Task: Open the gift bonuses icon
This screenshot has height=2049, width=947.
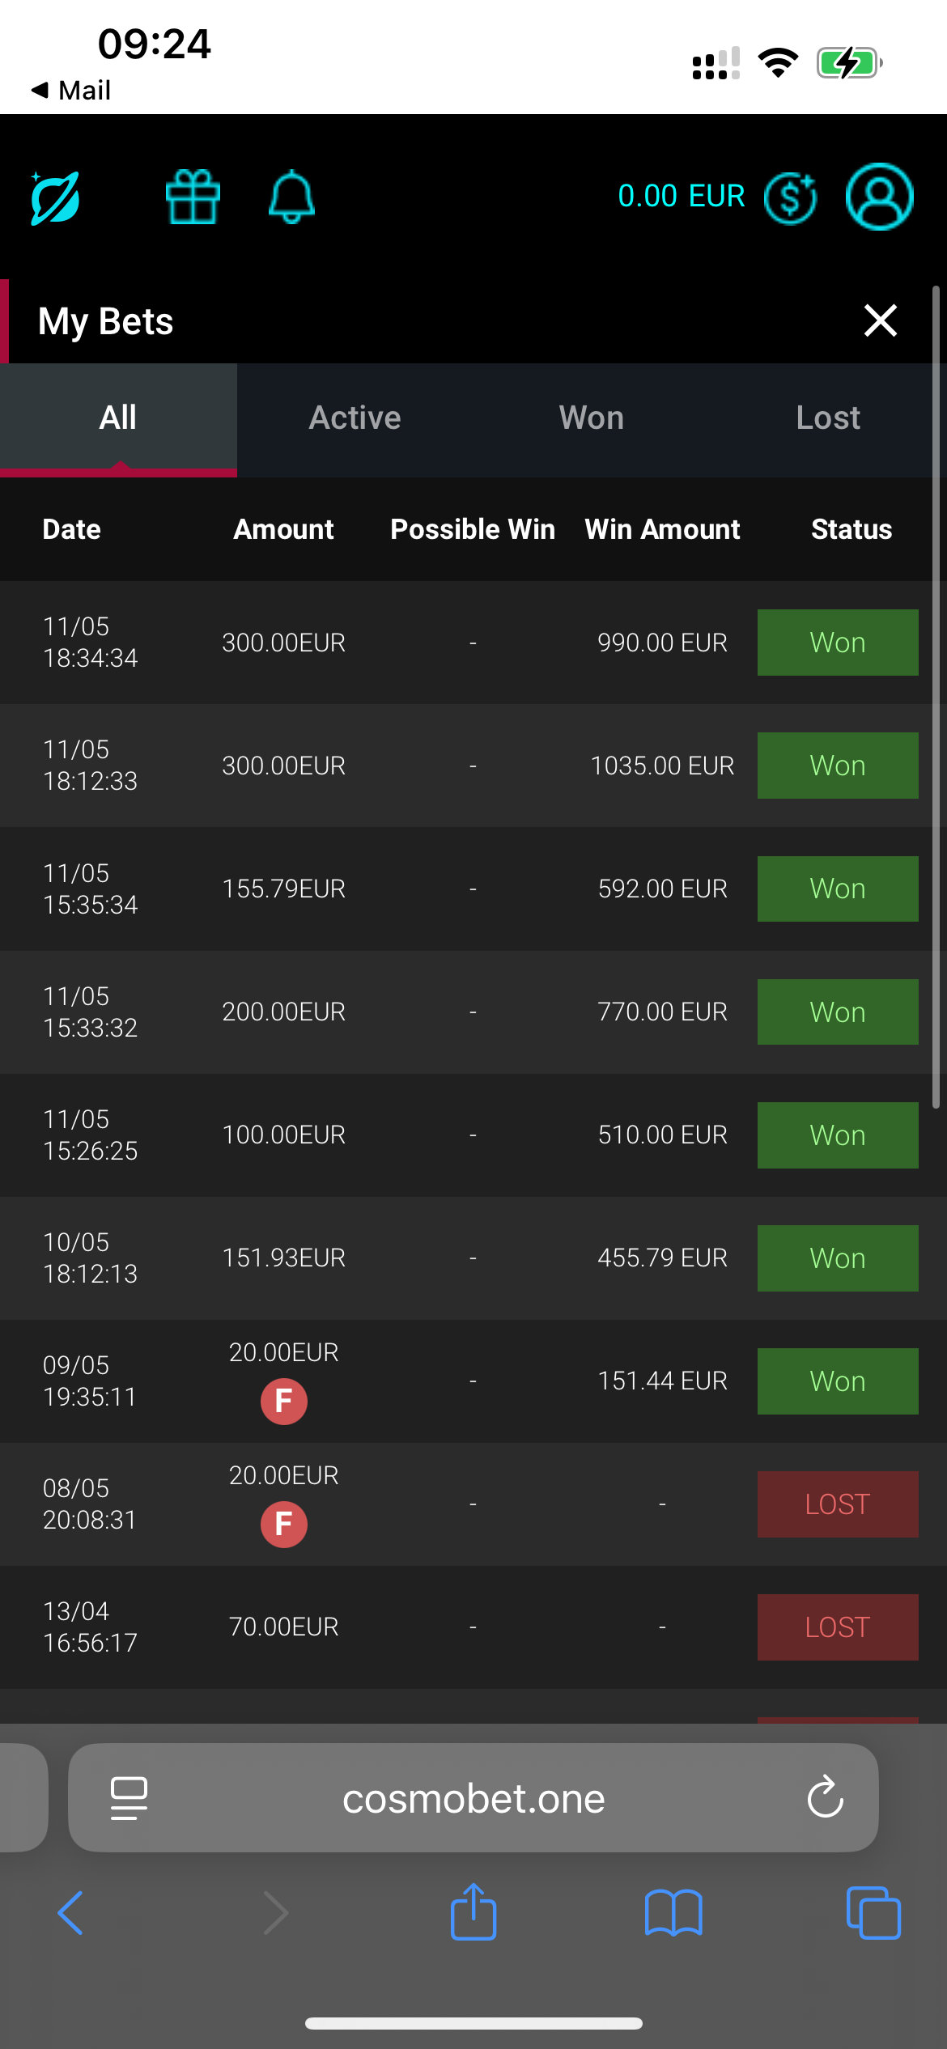Action: pos(193,197)
